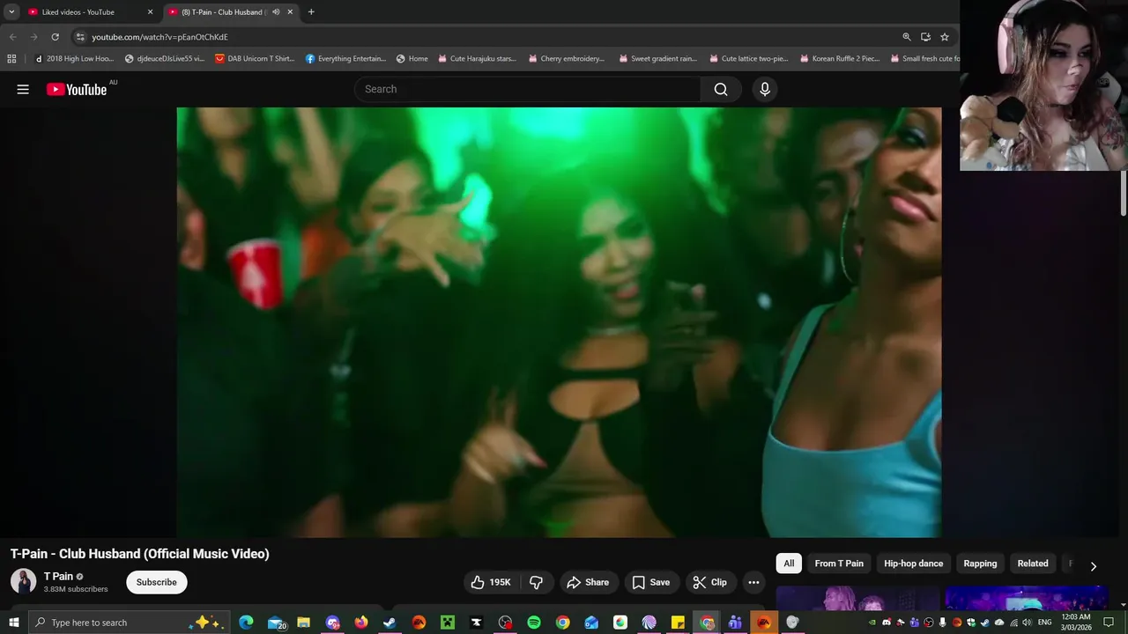Click the YouTube logo home link
This screenshot has height=634, width=1128.
(77, 89)
